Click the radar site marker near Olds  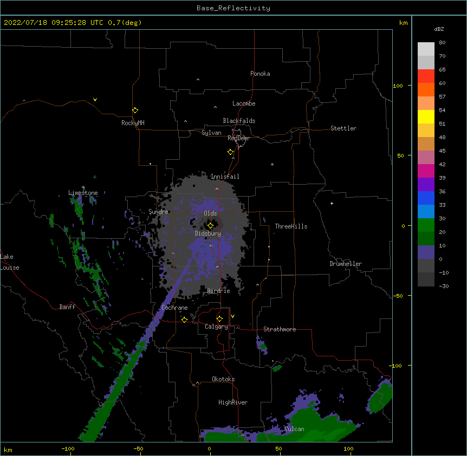pos(210,225)
